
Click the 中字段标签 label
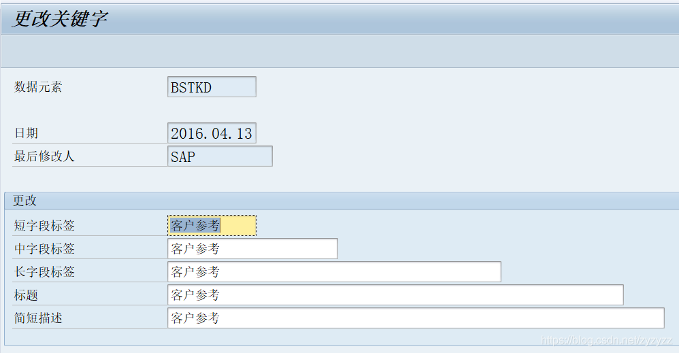[x=44, y=249]
